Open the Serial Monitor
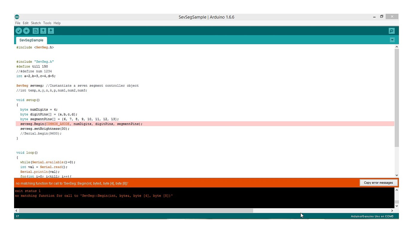413x233 pixels. click(x=391, y=30)
